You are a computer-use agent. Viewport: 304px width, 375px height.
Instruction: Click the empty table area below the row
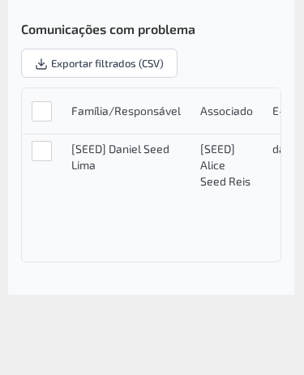[x=151, y=229]
